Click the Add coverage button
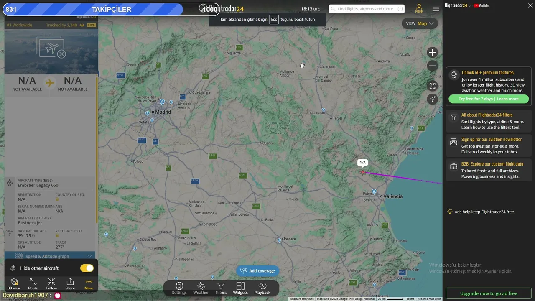The height and width of the screenshot is (301, 535). click(257, 271)
